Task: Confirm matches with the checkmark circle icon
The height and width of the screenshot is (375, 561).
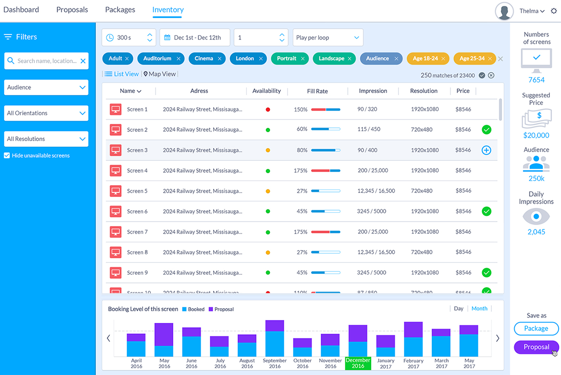Action: click(482, 76)
